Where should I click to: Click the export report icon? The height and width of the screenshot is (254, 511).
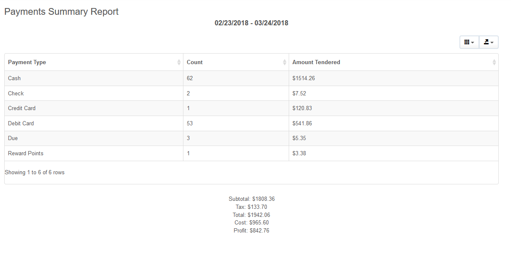tap(486, 42)
